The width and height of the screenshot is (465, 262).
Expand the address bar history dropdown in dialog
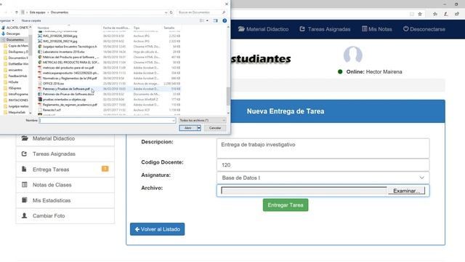point(166,12)
